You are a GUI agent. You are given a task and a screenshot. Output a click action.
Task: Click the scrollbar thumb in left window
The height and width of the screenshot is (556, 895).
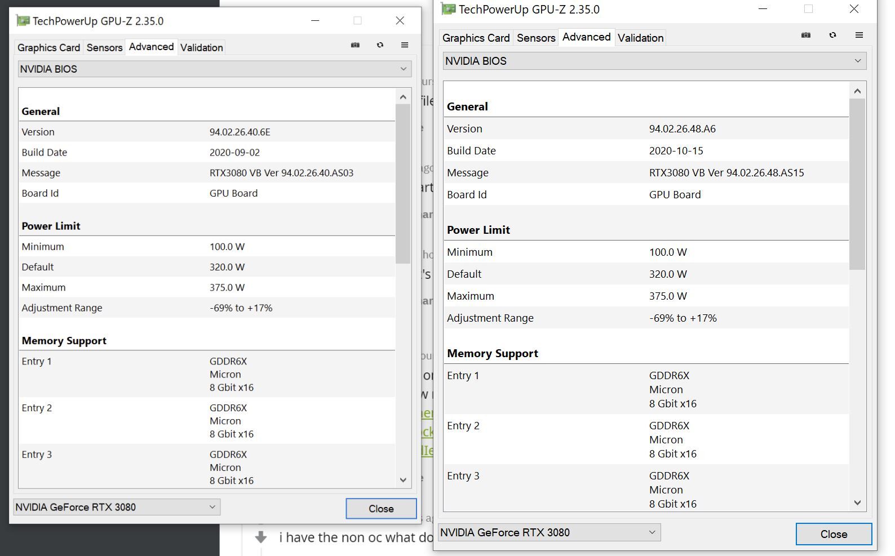click(403, 184)
